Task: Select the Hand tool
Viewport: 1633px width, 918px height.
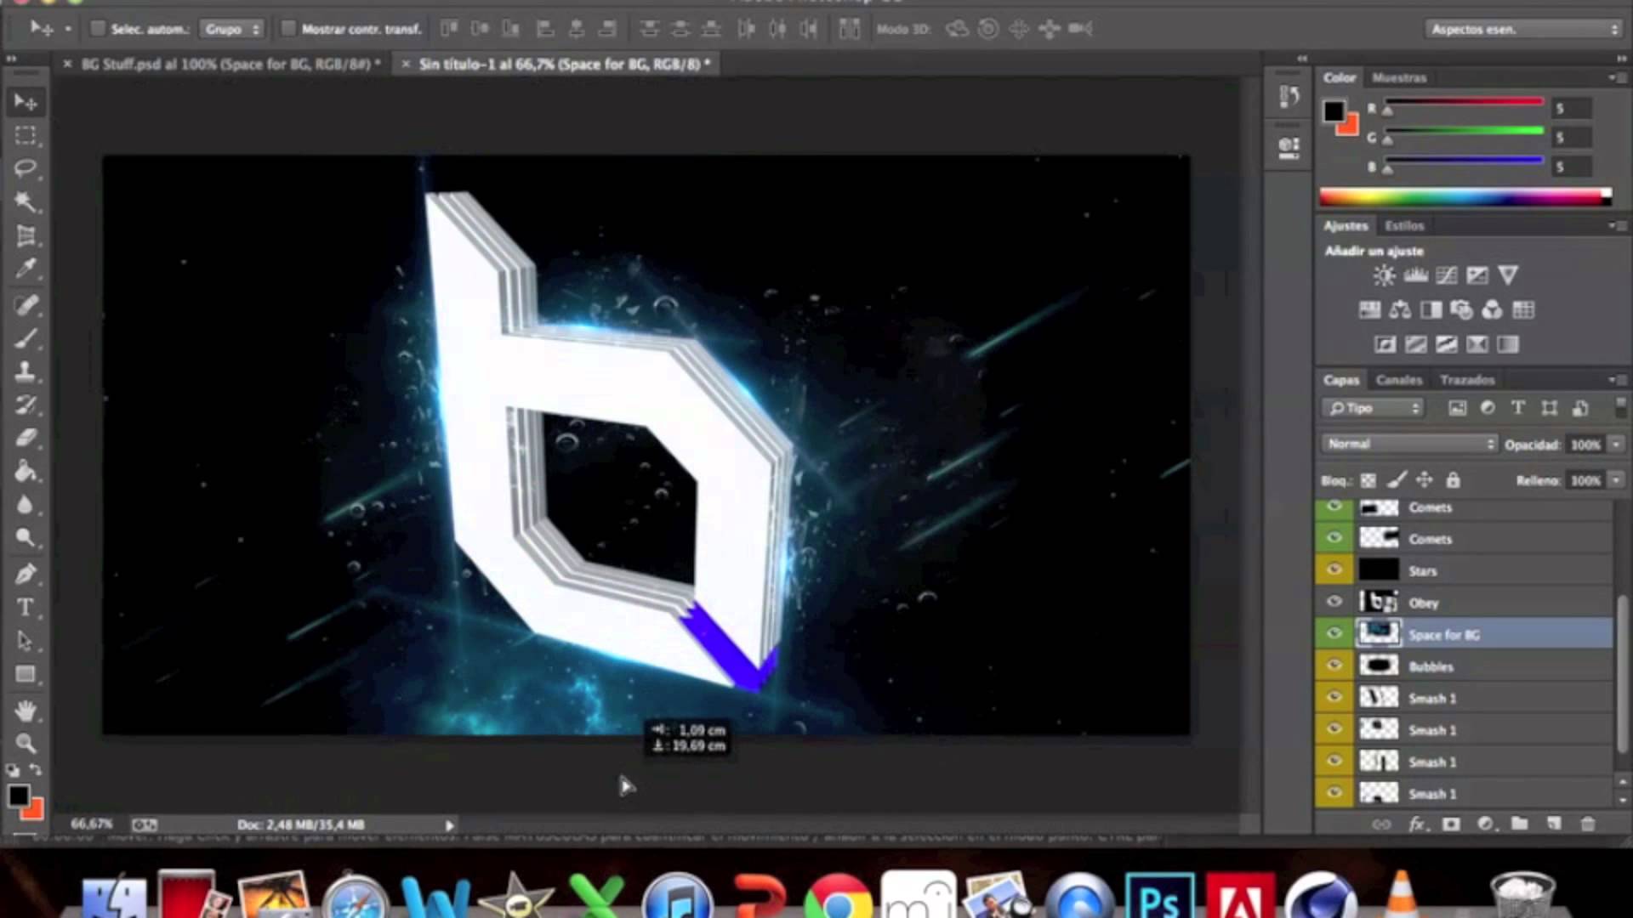Action: tap(26, 710)
